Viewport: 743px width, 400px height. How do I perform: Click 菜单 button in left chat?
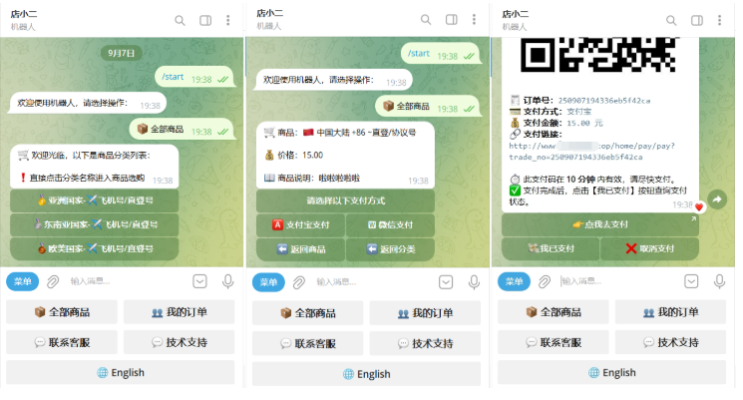pyautogui.click(x=22, y=281)
